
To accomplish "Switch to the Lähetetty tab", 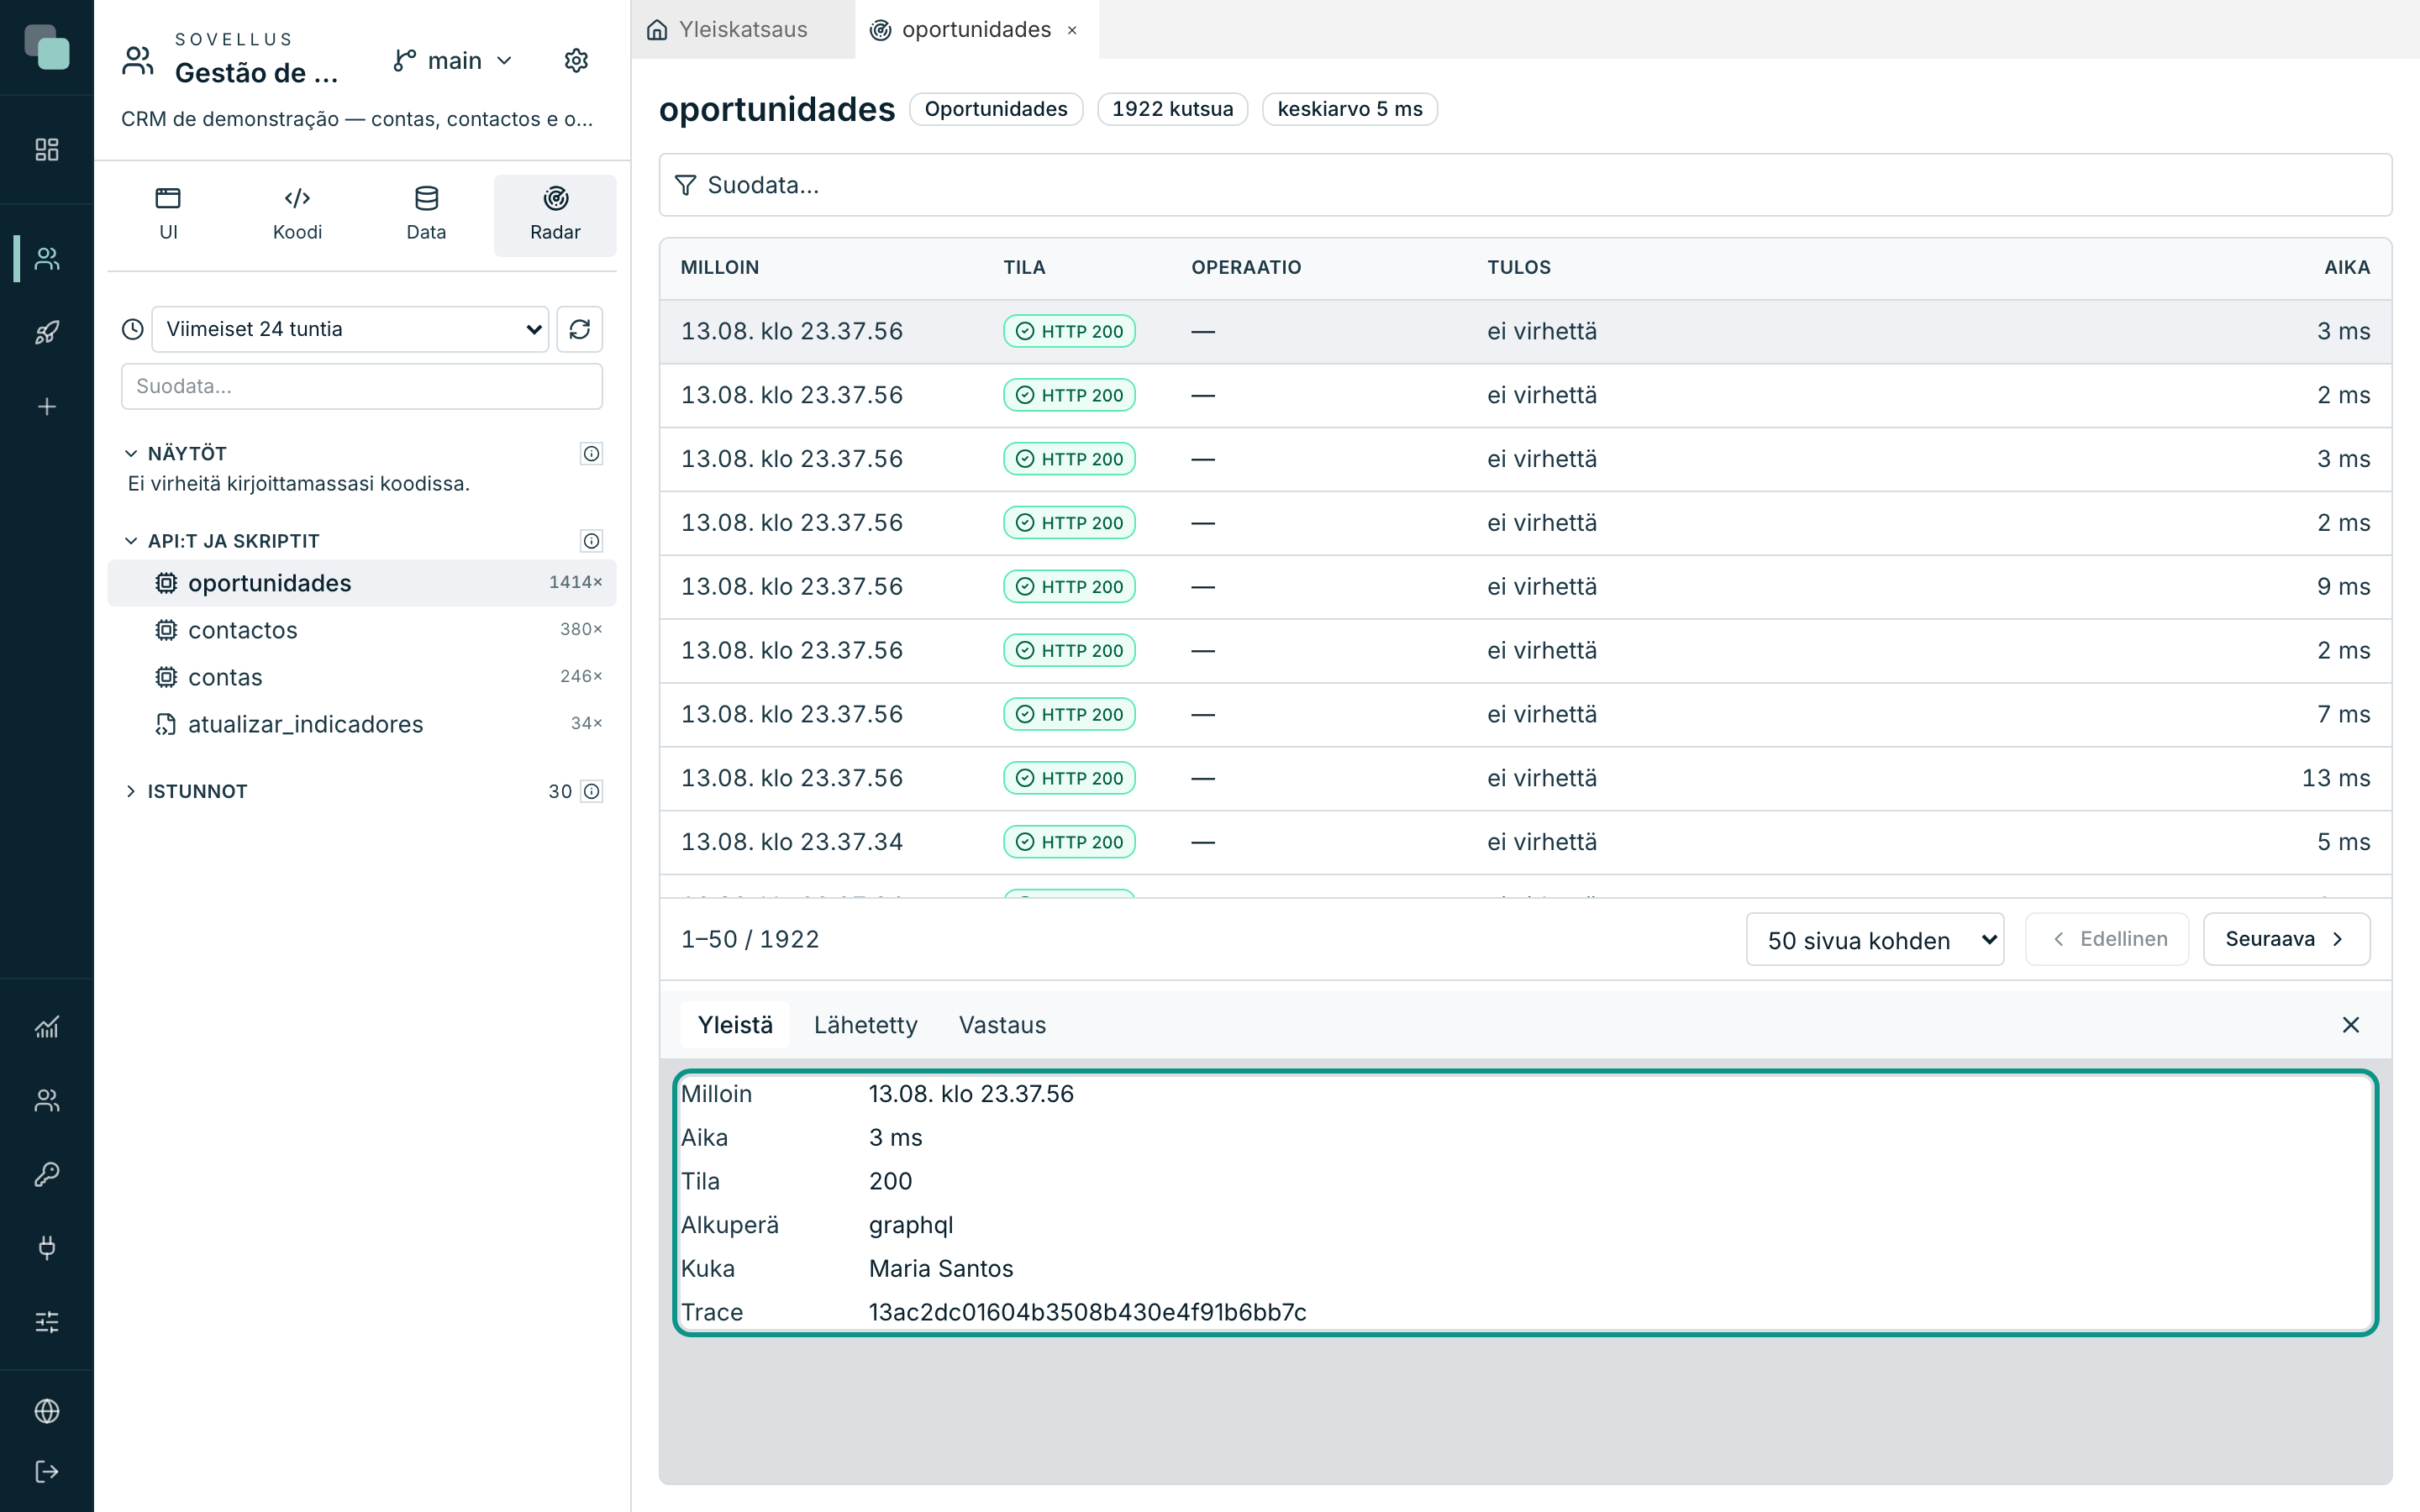I will [x=866, y=1025].
